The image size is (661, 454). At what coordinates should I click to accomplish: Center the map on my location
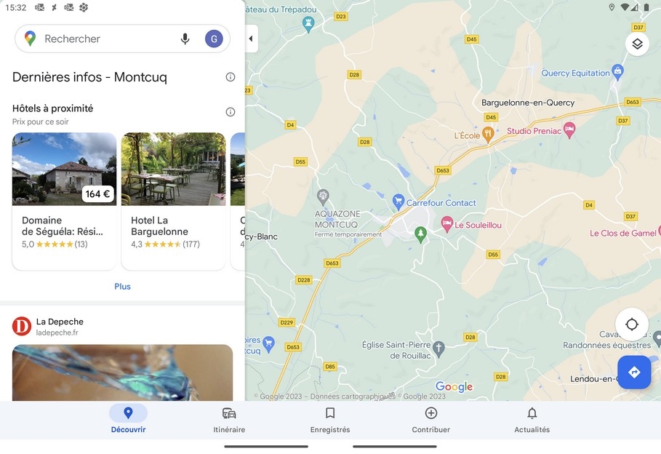click(x=631, y=324)
